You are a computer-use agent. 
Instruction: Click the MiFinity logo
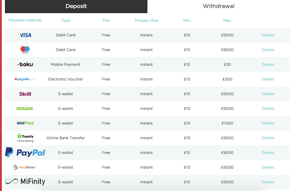pos(25,181)
